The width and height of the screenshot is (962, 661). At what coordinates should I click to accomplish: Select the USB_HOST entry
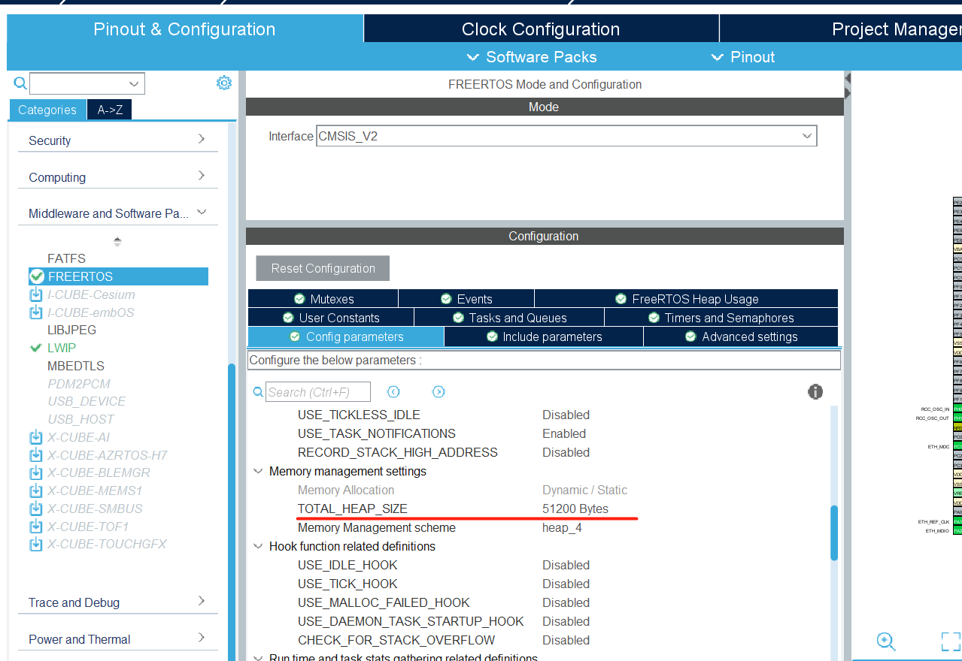(81, 419)
